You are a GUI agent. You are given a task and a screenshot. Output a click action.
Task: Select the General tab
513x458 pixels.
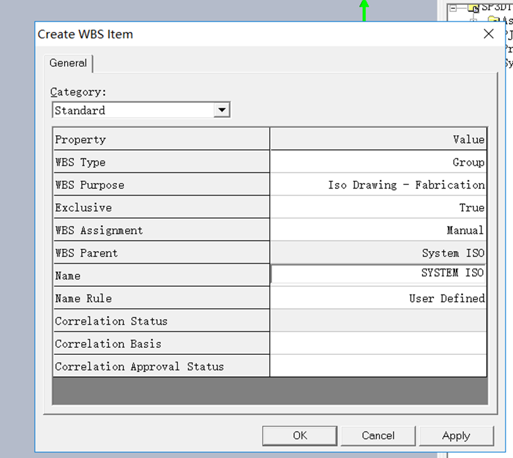pos(68,63)
